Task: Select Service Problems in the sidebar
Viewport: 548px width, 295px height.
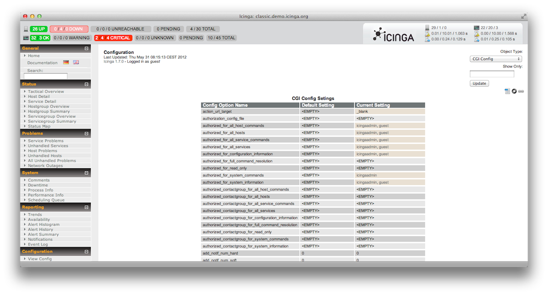Action: pos(46,141)
